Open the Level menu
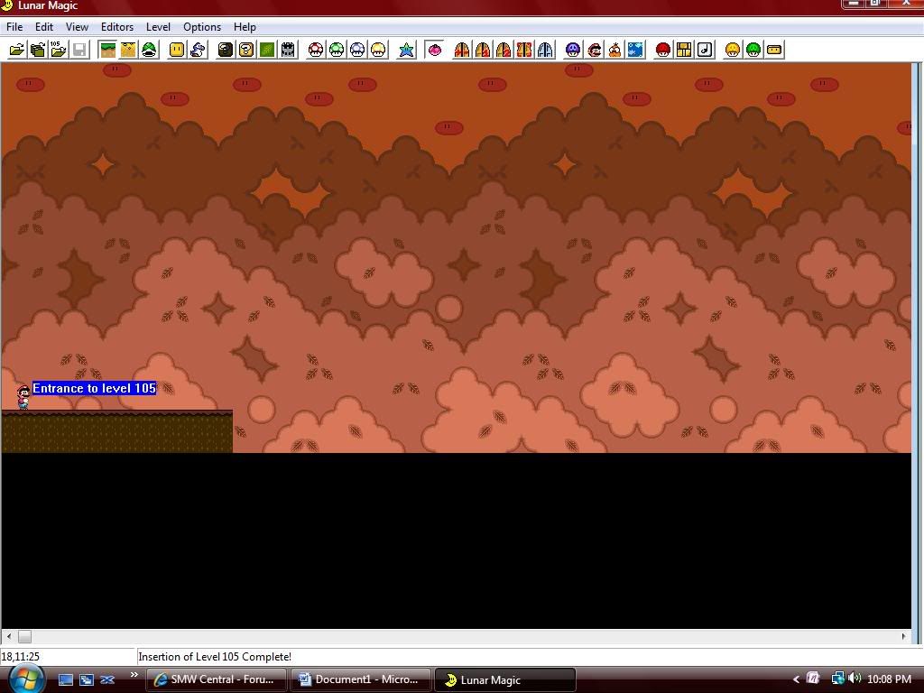Image resolution: width=924 pixels, height=693 pixels. pos(158,27)
